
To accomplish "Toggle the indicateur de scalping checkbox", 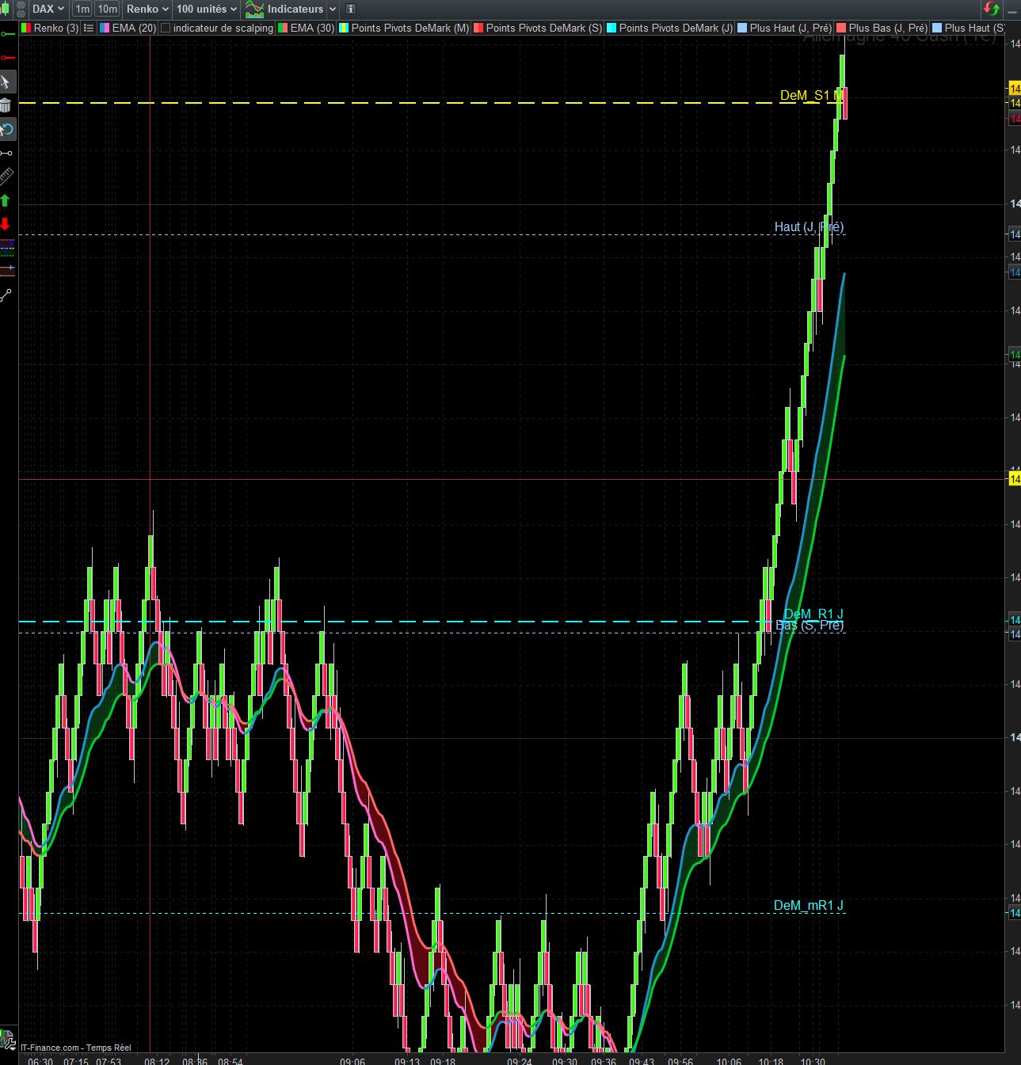I will 166,28.
